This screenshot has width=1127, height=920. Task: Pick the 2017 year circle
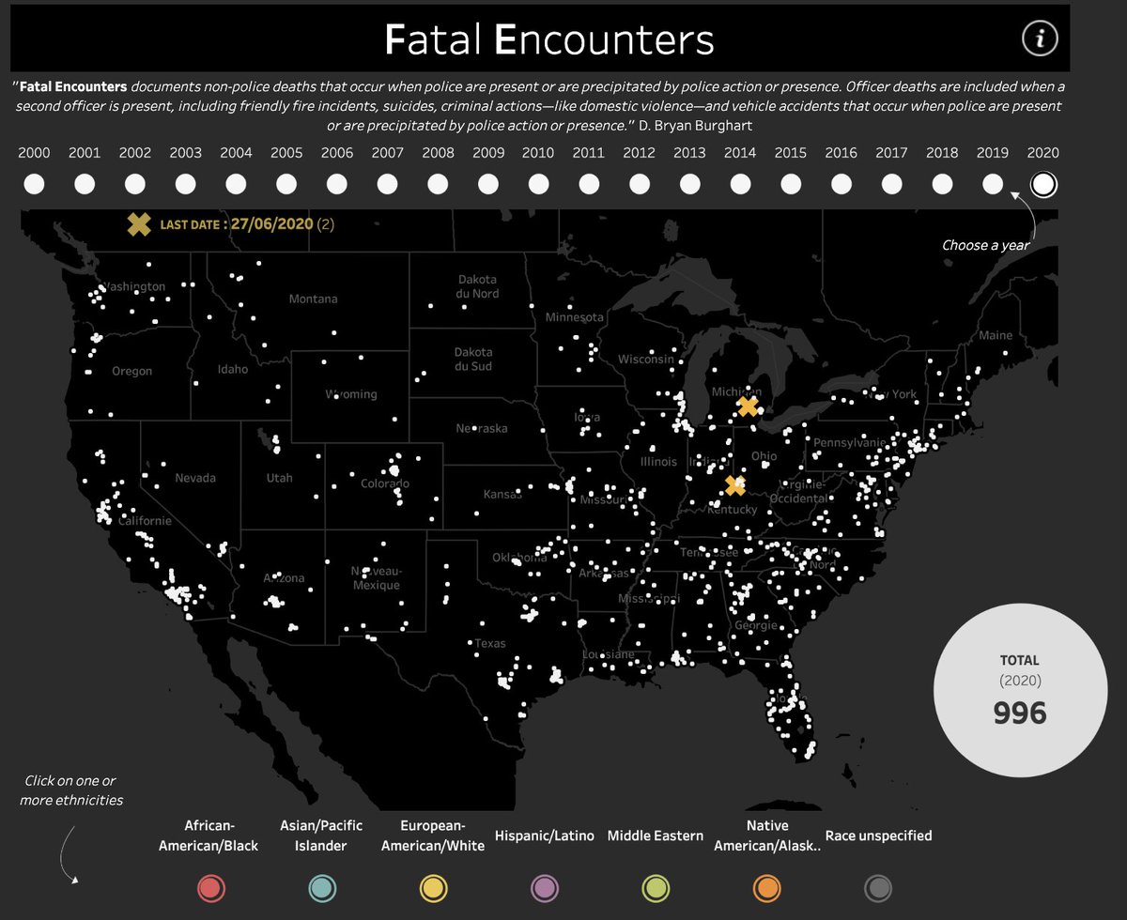pyautogui.click(x=892, y=184)
